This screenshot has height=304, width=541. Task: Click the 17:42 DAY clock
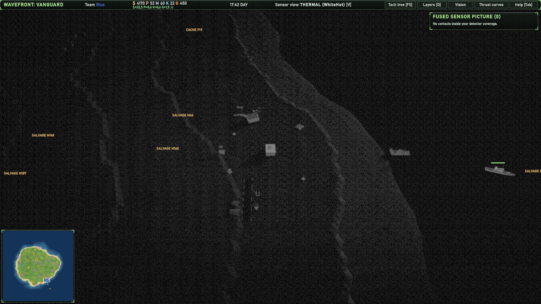[239, 5]
